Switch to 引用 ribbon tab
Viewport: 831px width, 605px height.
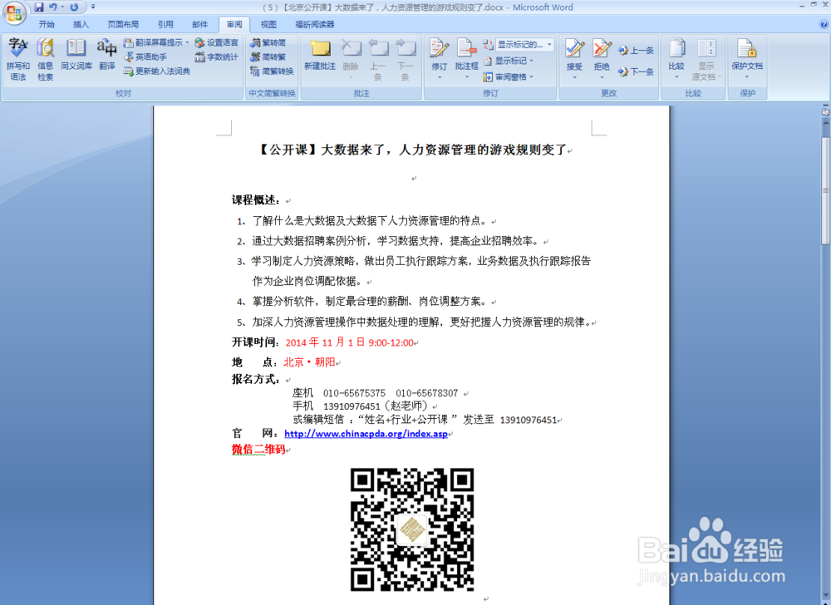(165, 24)
